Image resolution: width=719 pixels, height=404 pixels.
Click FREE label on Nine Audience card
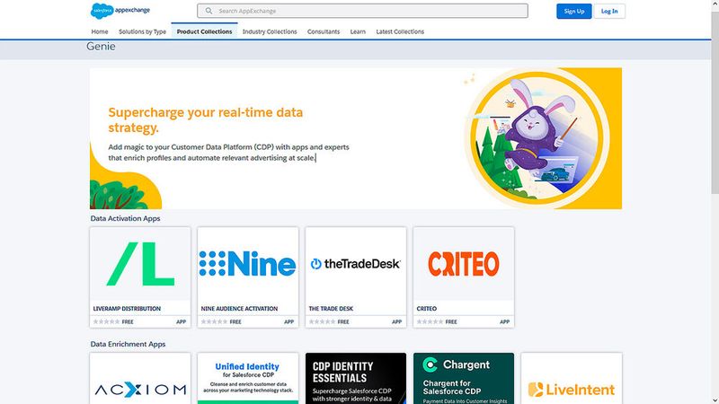point(235,322)
